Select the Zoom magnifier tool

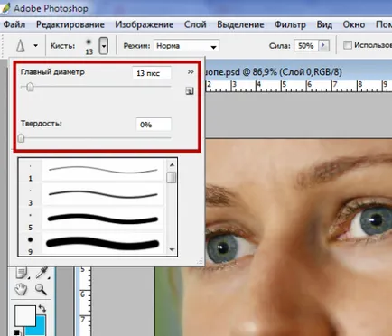point(41,289)
